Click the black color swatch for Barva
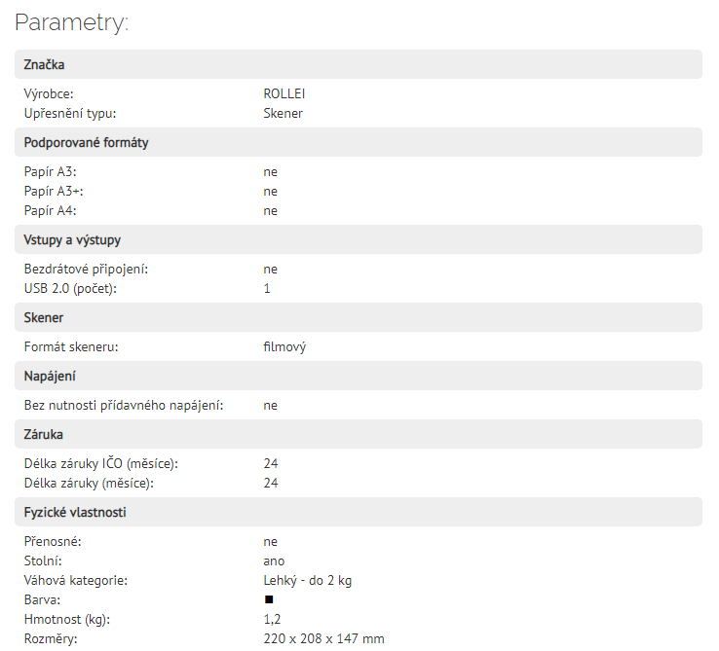Image resolution: width=719 pixels, height=651 pixels. pos(269,599)
